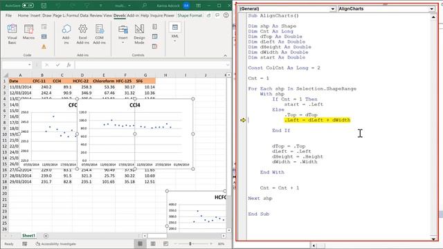This screenshot has height=249, width=443.
Task: Click zoom in plus button
Action: point(211,243)
